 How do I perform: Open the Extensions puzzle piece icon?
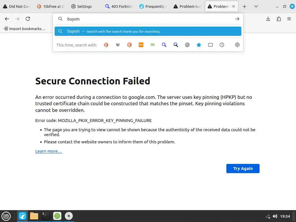click(279, 19)
